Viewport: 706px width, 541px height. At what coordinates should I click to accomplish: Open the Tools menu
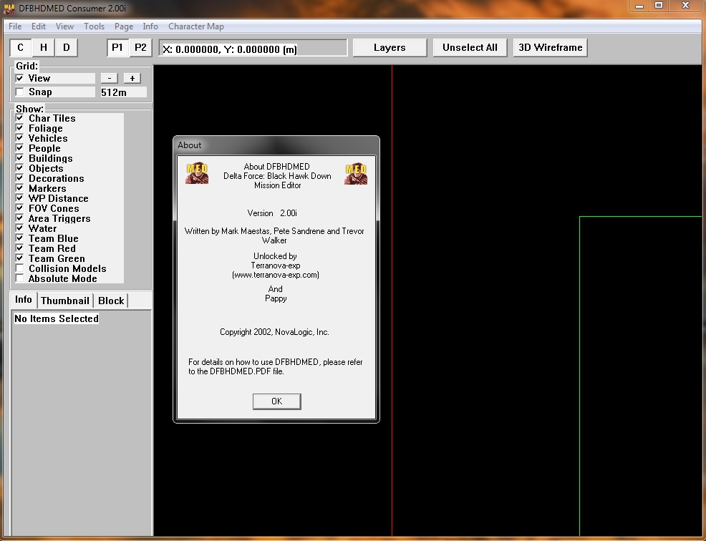click(94, 26)
